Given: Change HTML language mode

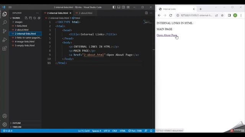Looking at the screenshot, I should [x=122, y=131].
